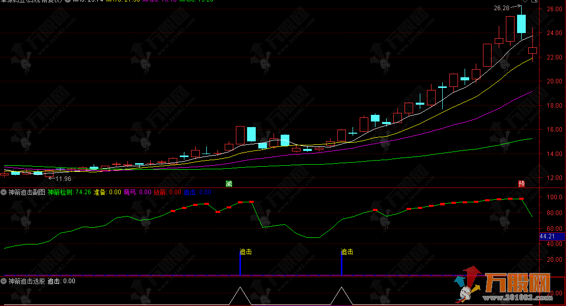Click the tallest cyan candlestick near 26.28
The width and height of the screenshot is (566, 306).
click(x=521, y=24)
